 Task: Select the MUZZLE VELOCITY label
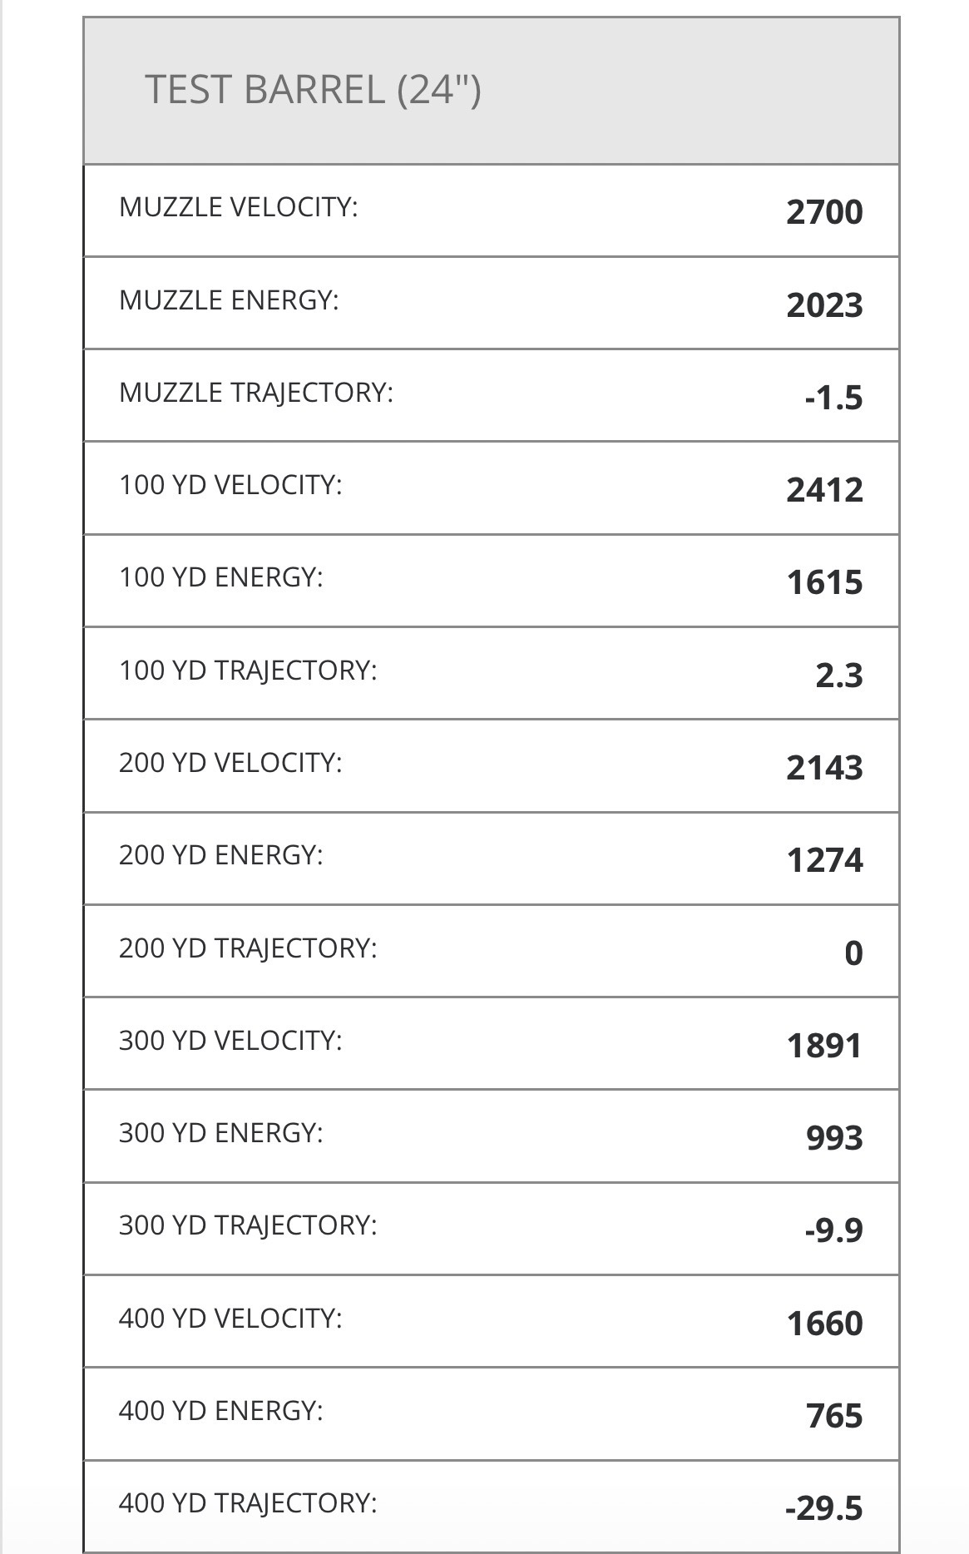click(238, 207)
